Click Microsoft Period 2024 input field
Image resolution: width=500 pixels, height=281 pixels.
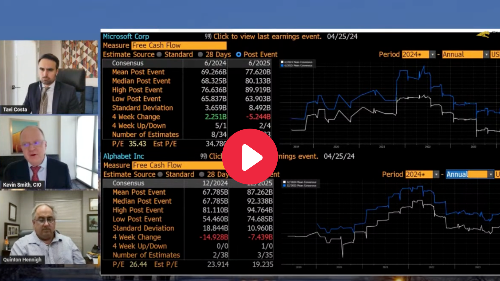(416, 55)
